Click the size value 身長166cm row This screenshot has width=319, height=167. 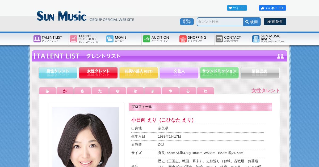(x=200, y=153)
